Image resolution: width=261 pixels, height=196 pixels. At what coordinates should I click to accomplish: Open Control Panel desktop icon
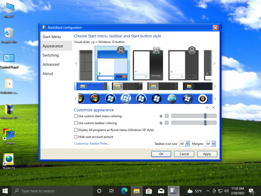9,61
